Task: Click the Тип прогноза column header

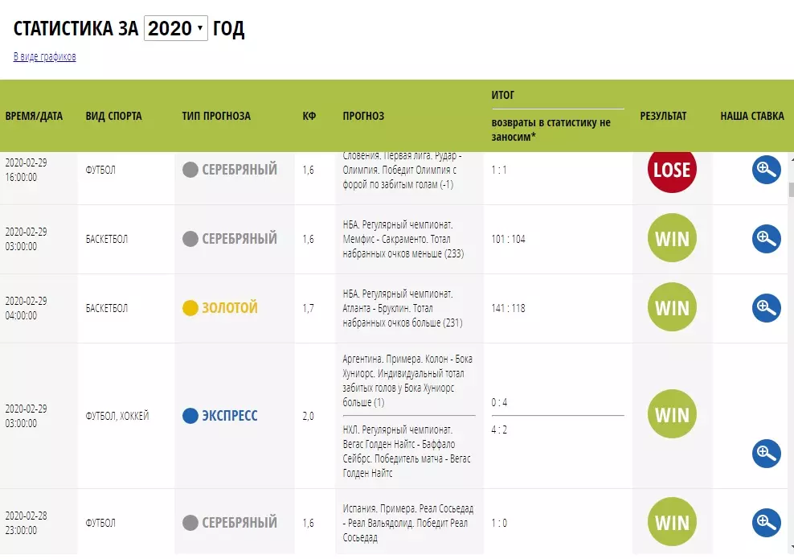Action: (x=216, y=116)
